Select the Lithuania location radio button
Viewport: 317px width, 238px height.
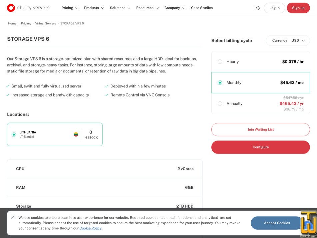coord(14,135)
